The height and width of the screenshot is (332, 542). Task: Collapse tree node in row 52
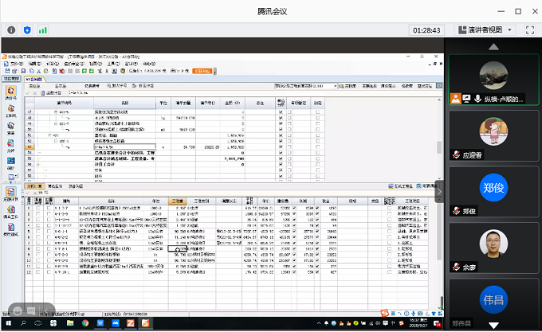click(56, 141)
